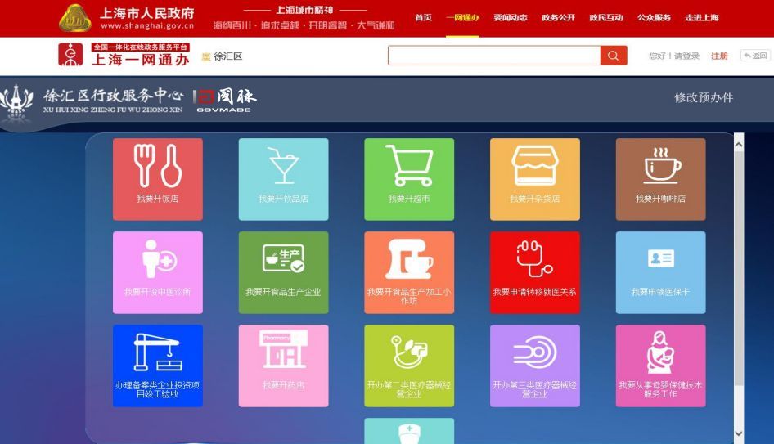Select the 我要开咖啡店 coffee cup tile
Screen dimensions: 774x444
click(x=660, y=179)
